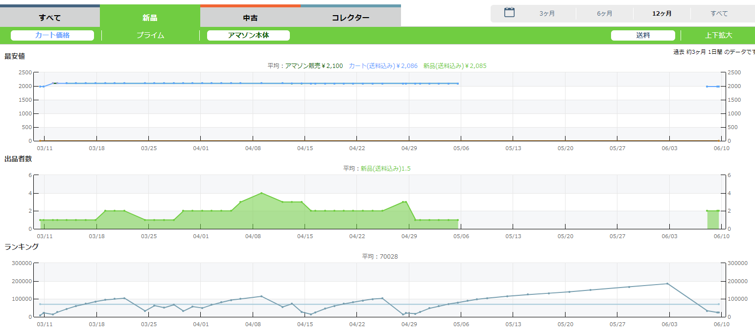Open the 中古 tab
The image size is (755, 333).
point(250,18)
